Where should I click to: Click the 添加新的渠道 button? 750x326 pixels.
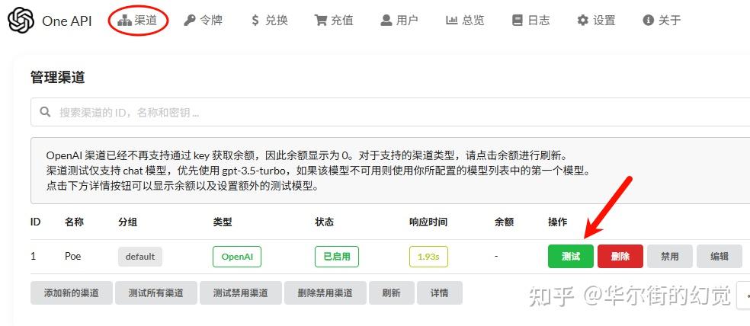(71, 292)
